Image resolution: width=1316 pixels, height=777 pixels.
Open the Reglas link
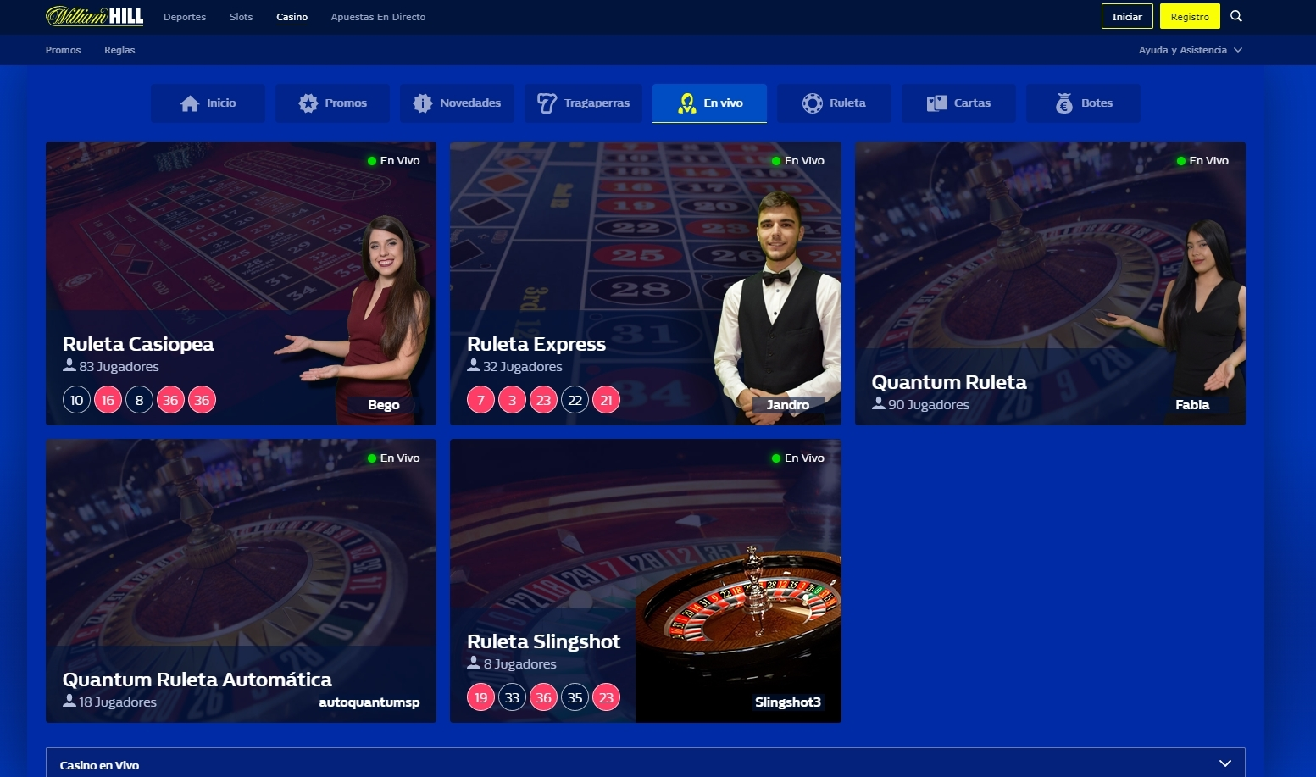119,50
